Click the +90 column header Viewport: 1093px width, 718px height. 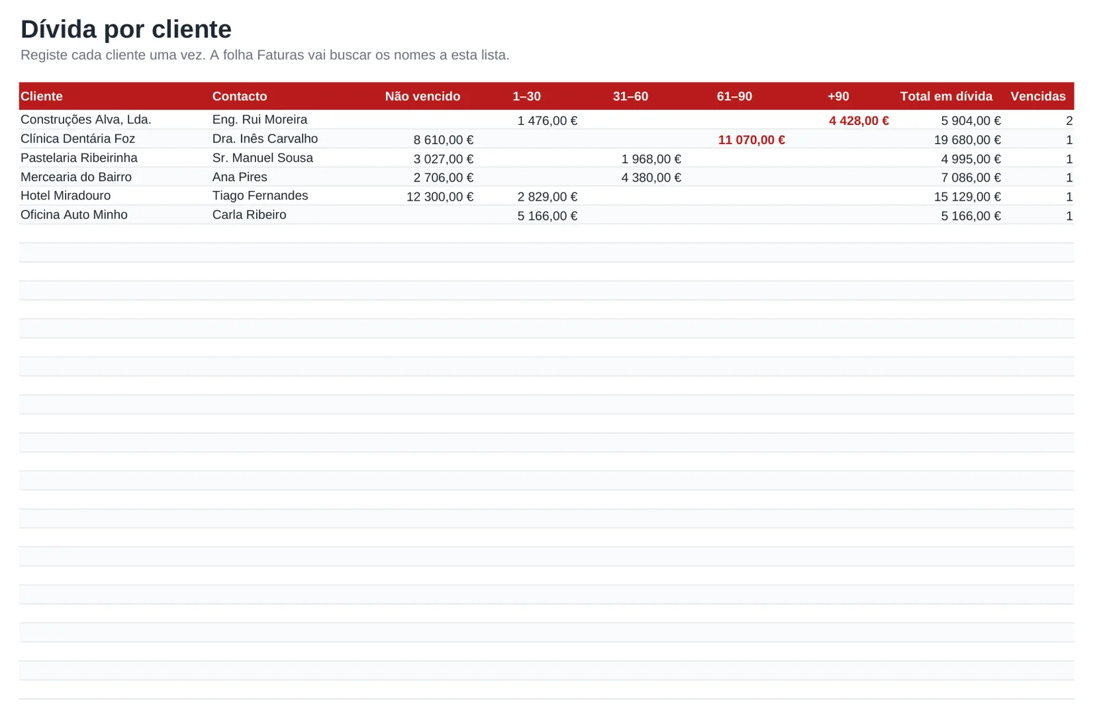(x=838, y=96)
